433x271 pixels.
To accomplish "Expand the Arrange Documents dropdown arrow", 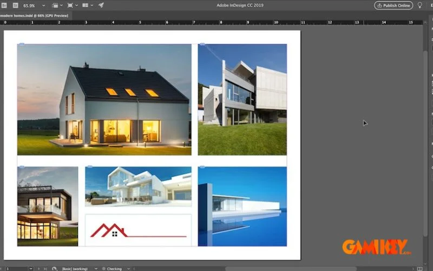I will coord(92,5).
